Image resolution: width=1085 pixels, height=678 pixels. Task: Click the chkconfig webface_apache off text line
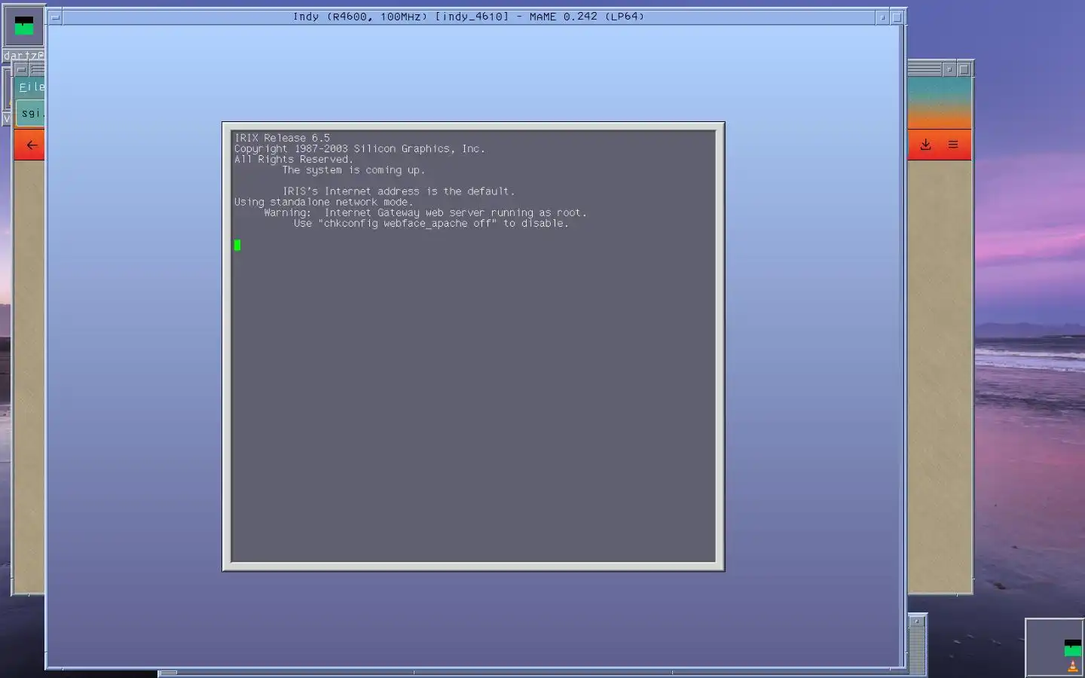pyautogui.click(x=431, y=224)
